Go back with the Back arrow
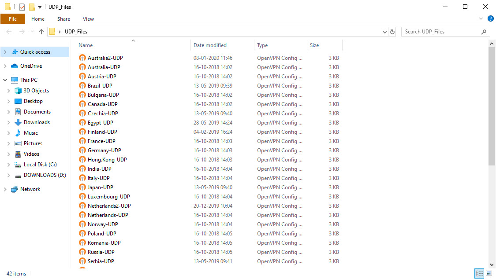496x279 pixels. [9, 32]
